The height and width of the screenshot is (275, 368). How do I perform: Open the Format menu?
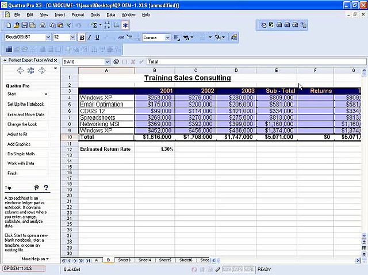coord(78,15)
